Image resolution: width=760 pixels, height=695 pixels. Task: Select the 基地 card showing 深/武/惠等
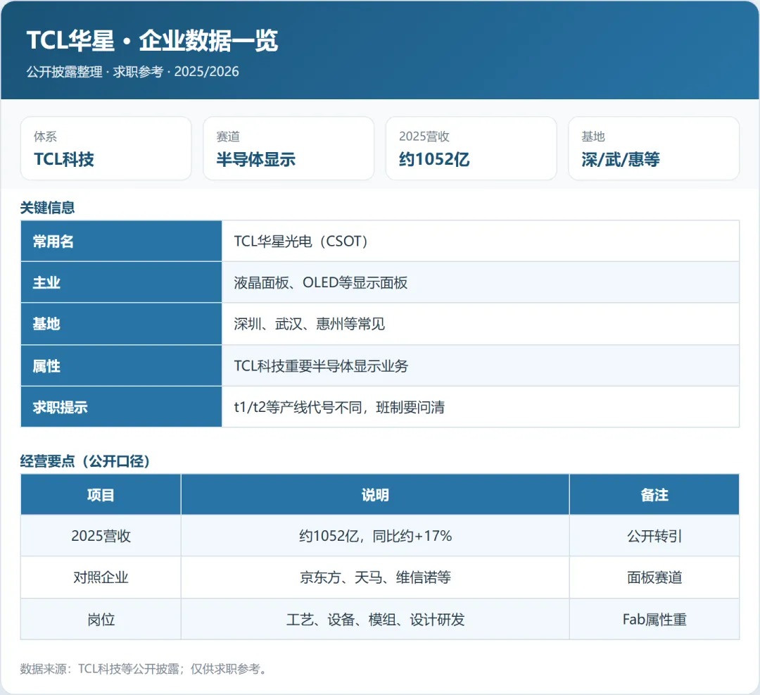[654, 149]
